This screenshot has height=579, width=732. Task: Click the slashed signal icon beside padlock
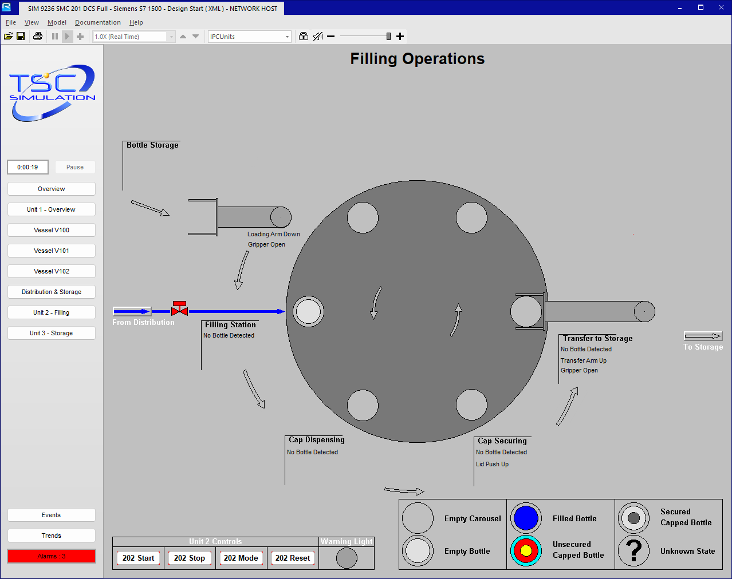(318, 37)
